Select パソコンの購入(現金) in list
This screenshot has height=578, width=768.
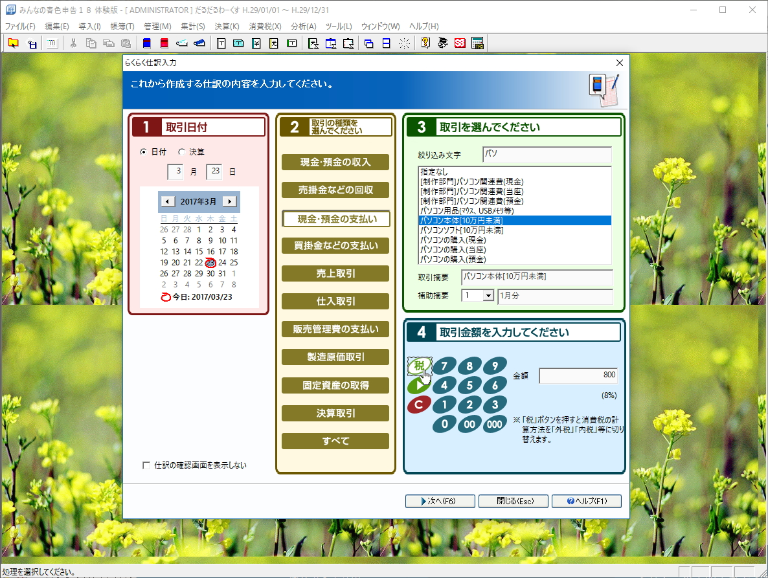coord(515,240)
